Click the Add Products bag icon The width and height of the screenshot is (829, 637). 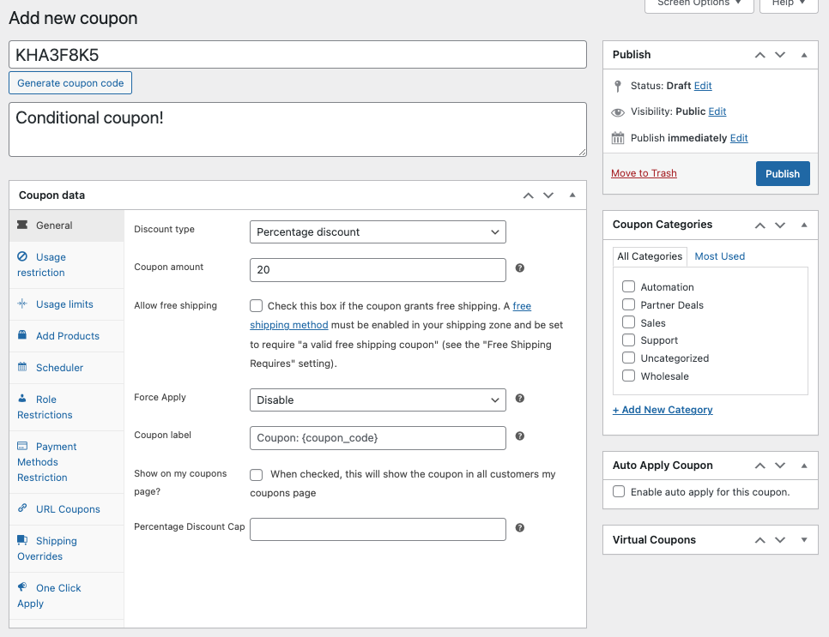pos(22,335)
